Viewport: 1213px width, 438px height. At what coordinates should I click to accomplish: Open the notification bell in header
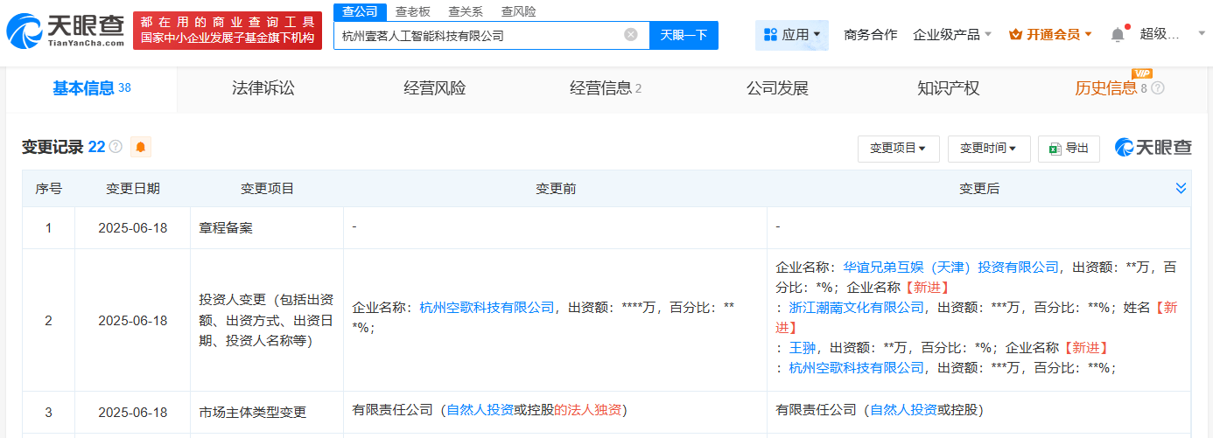point(1118,35)
